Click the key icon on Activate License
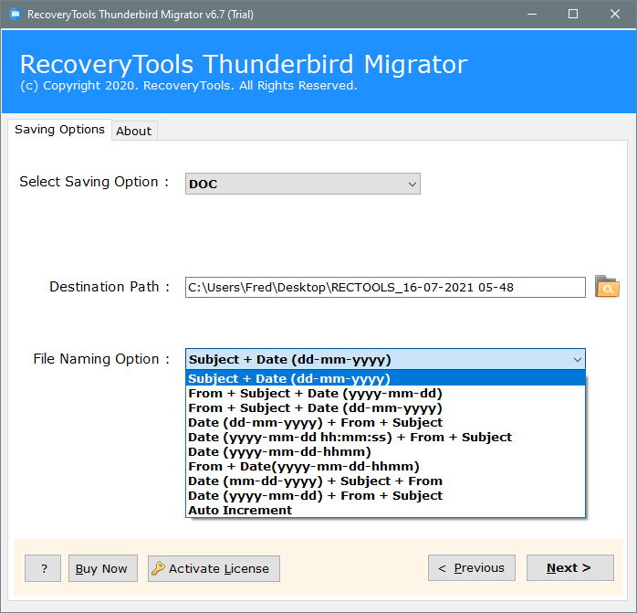637x613 pixels. (158, 568)
